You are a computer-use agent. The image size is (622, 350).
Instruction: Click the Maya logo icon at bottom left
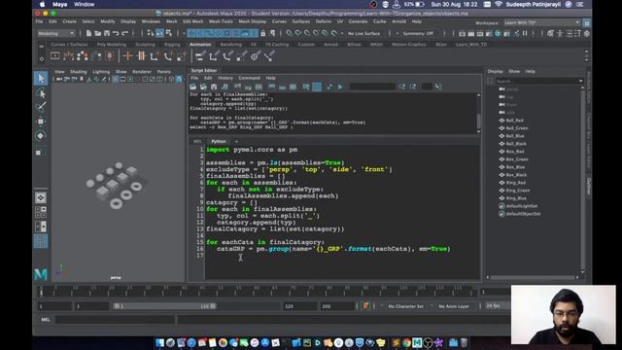(41, 274)
